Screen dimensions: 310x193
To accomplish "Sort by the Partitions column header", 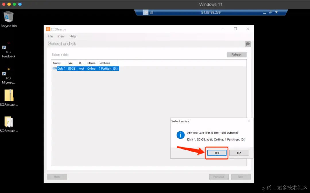I will click(108, 63).
